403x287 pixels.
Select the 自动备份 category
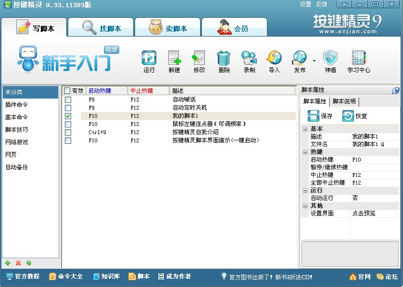coord(30,167)
